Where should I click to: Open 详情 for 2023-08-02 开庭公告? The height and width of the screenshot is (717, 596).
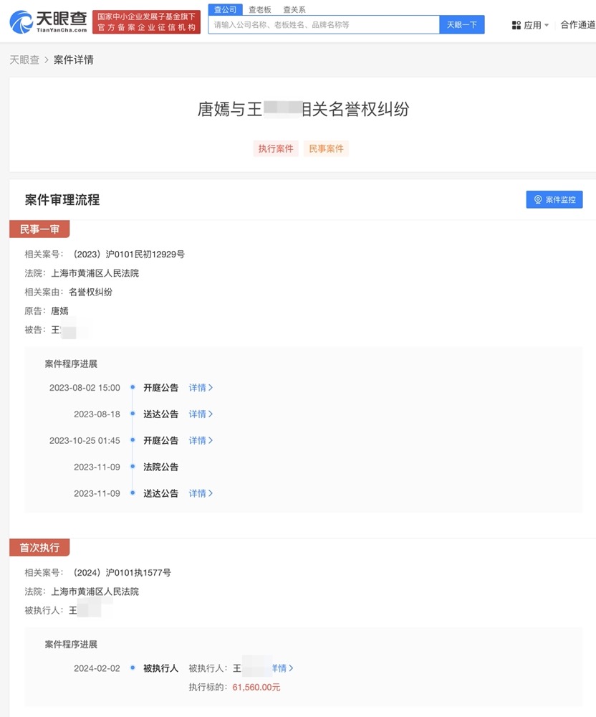tap(201, 388)
